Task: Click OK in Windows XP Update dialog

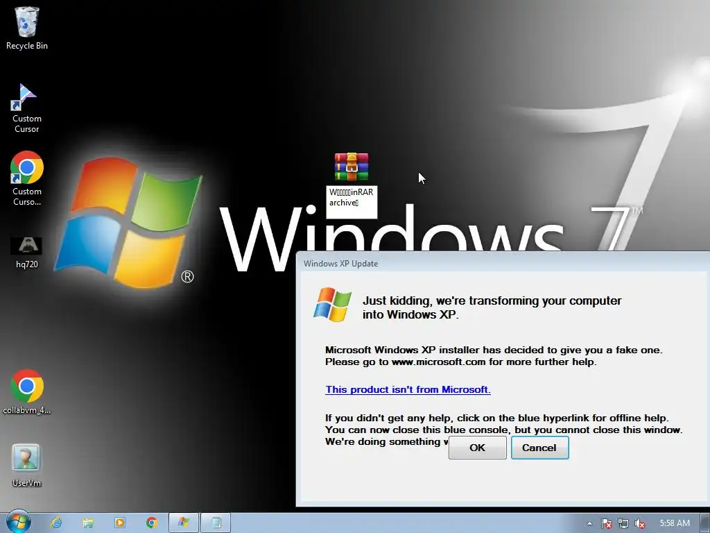Action: (x=477, y=448)
